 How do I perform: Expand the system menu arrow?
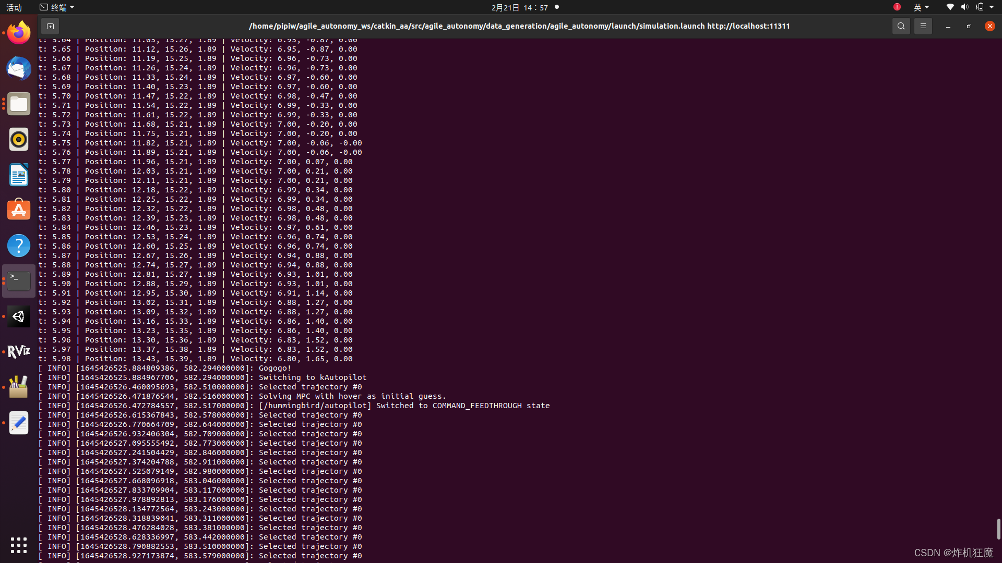[992, 7]
